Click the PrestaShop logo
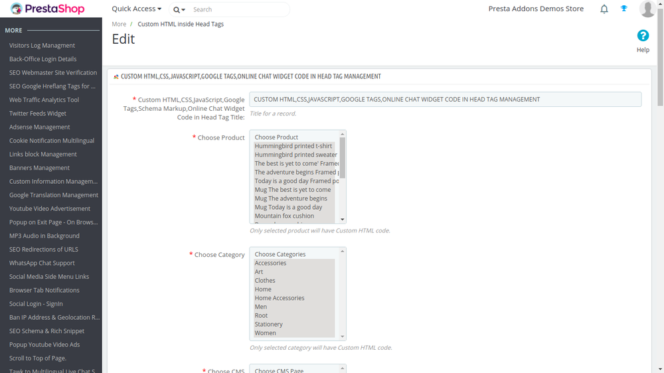The width and height of the screenshot is (664, 373). [x=47, y=9]
